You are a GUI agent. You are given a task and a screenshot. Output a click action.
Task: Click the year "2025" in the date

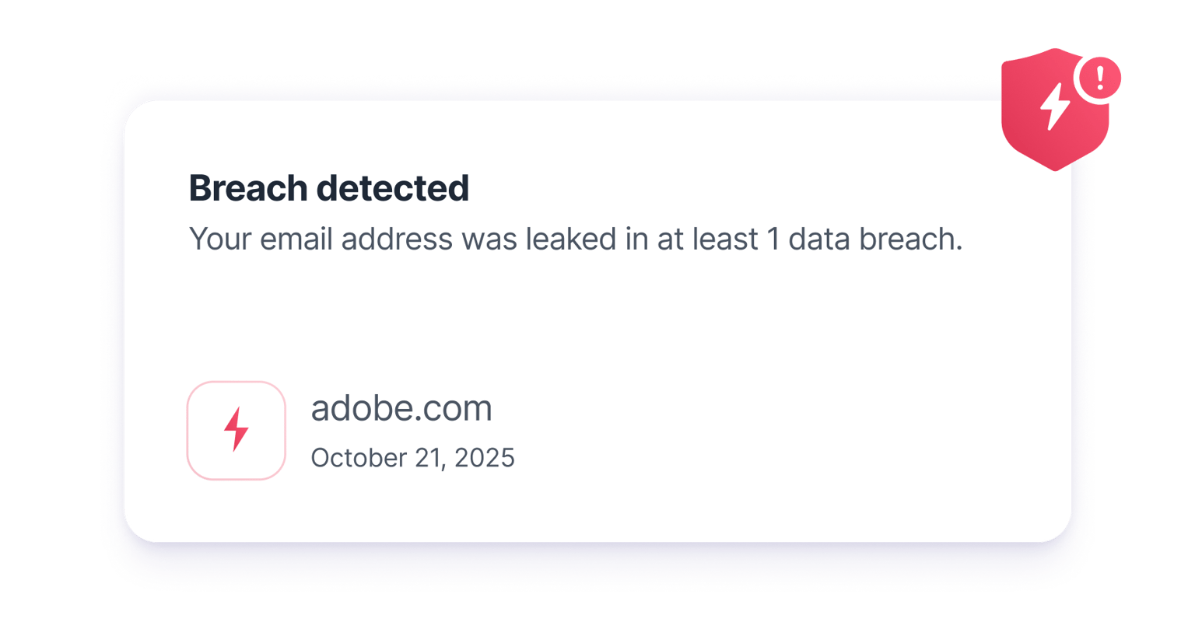(x=484, y=458)
